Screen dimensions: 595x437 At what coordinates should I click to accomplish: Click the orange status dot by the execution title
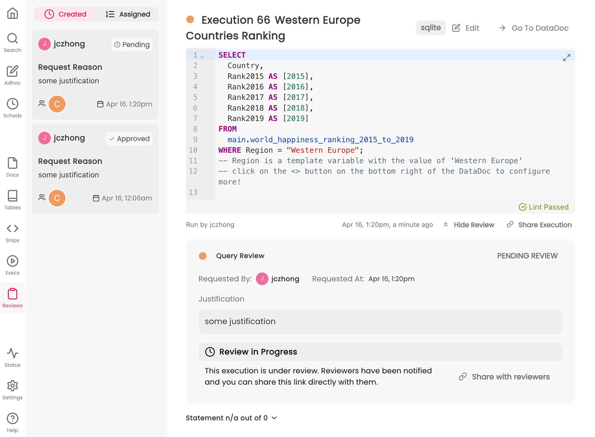(190, 19)
